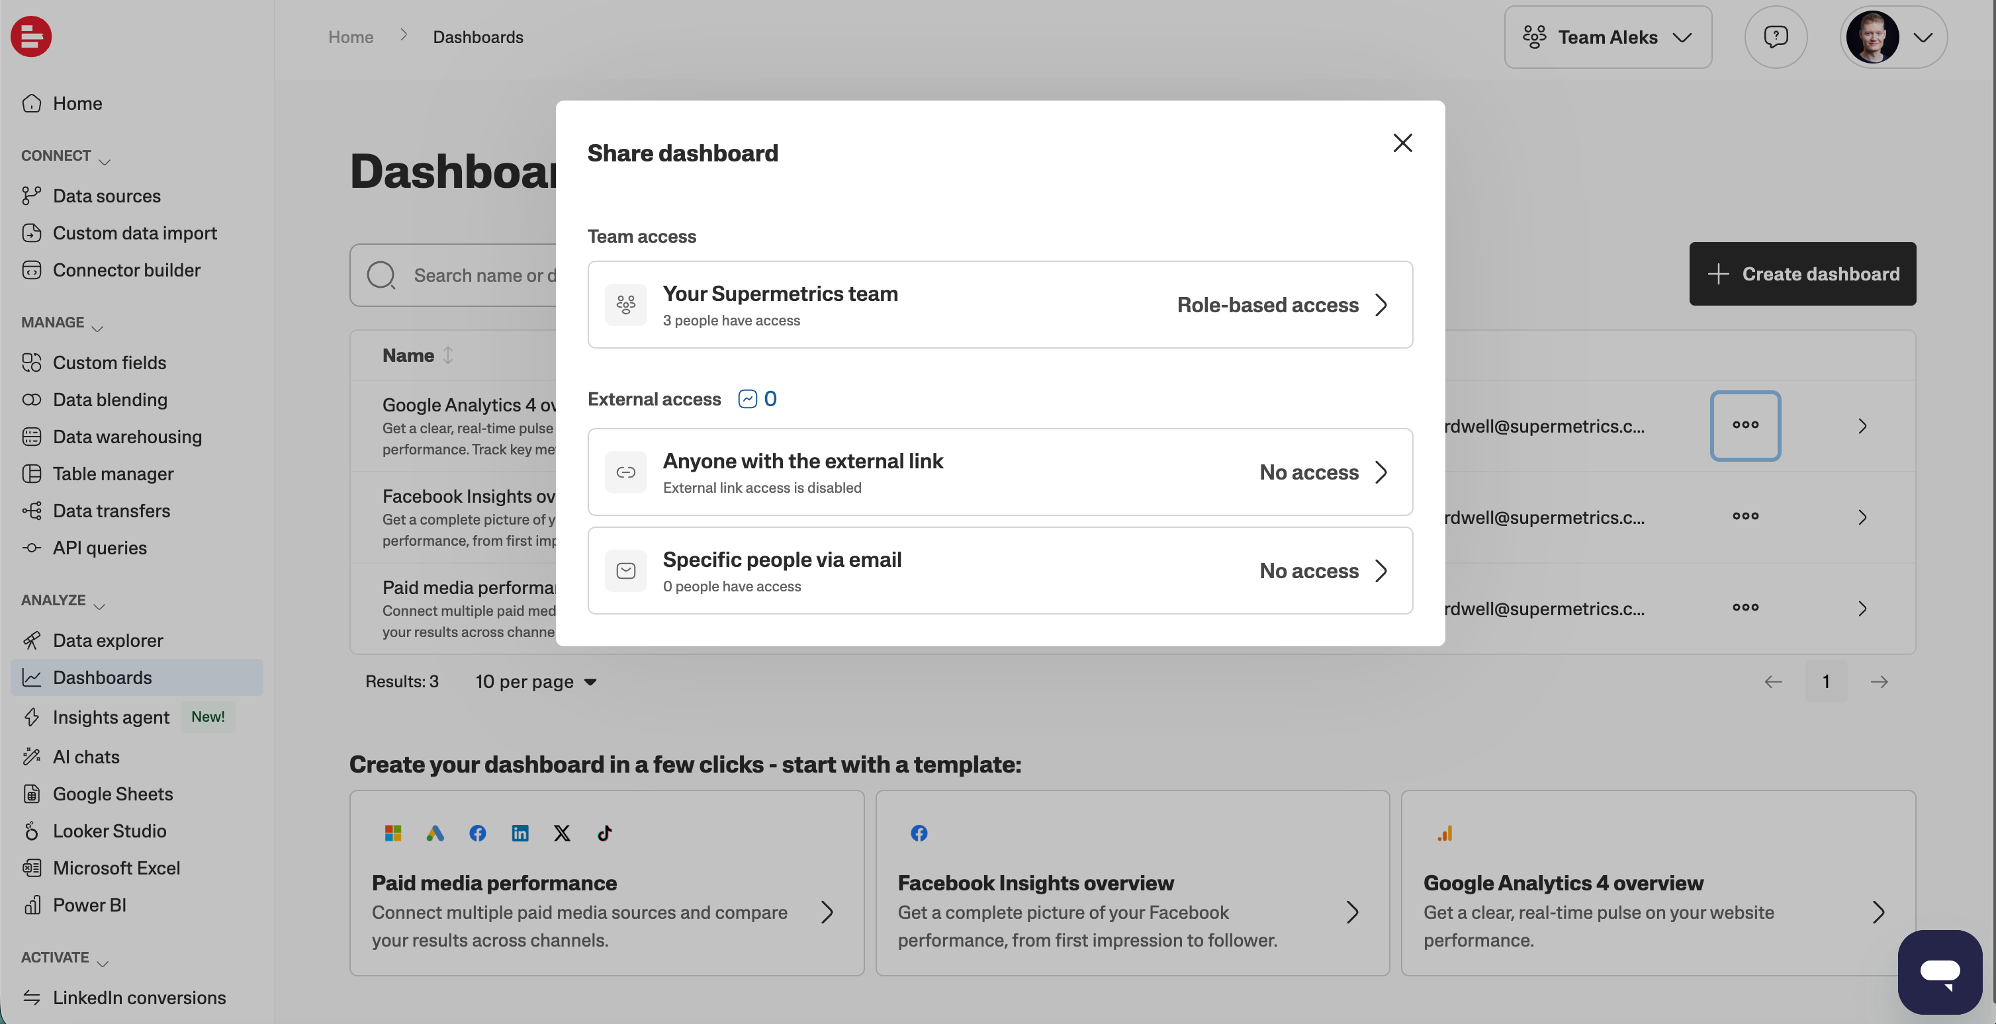Navigate to Home breadcrumb link
This screenshot has width=1996, height=1024.
(x=350, y=36)
